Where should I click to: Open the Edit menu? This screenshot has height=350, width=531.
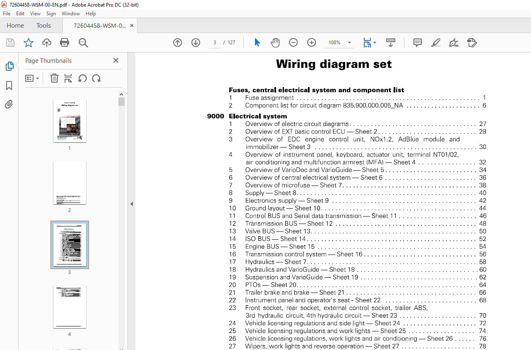pyautogui.click(x=20, y=14)
